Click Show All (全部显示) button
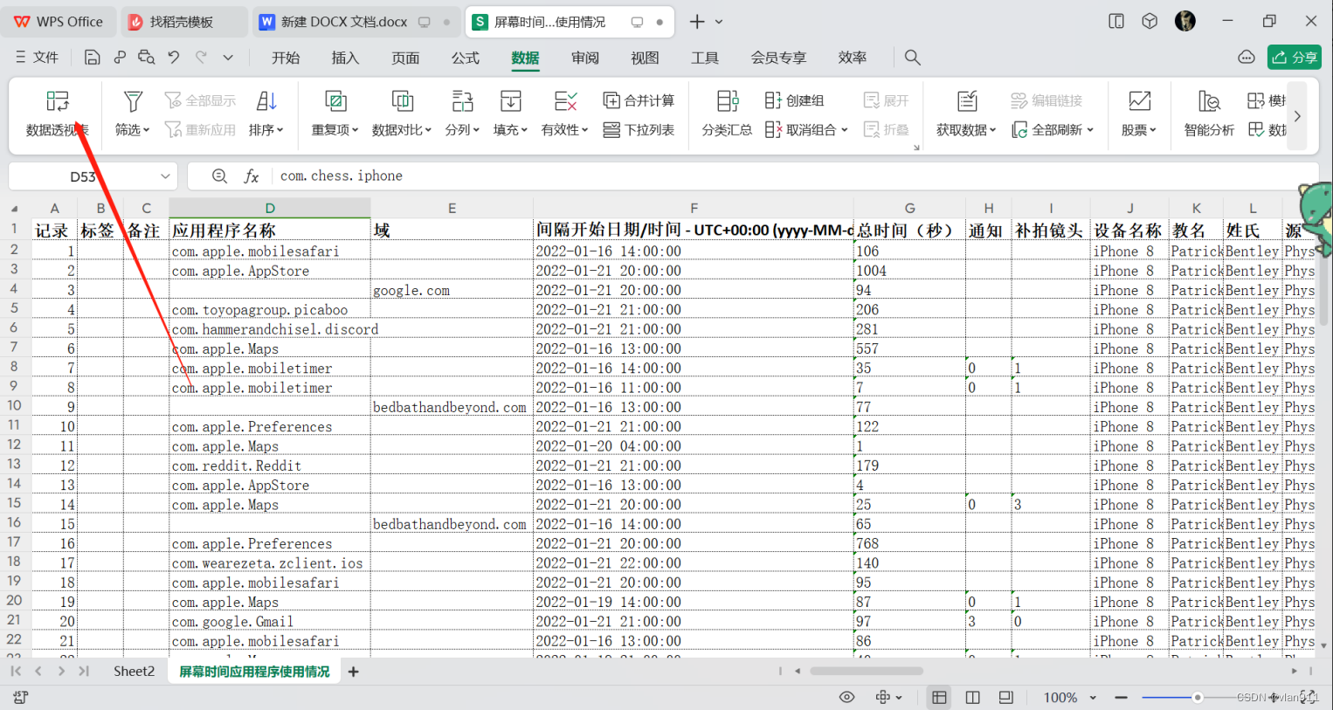This screenshot has height=710, width=1333. pyautogui.click(x=200, y=100)
